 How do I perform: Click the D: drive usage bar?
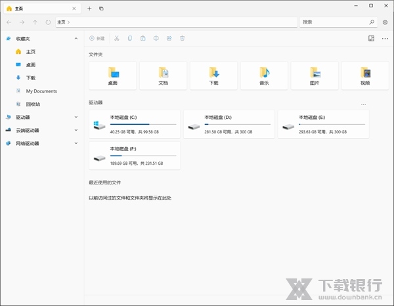[238, 124]
